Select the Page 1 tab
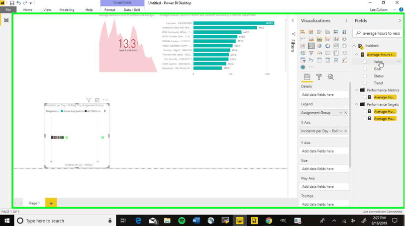405x227 pixels. click(x=34, y=203)
